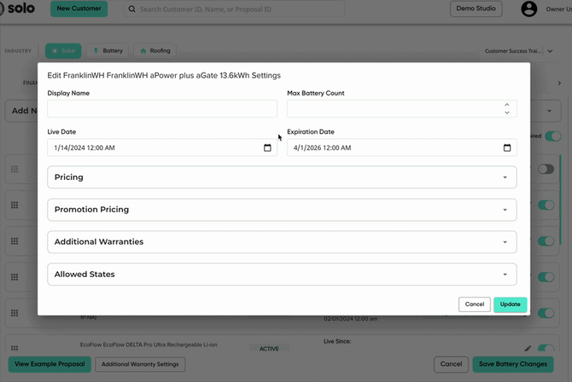This screenshot has height=382, width=572.
Task: Focus the Display Name field
Action: tap(162, 108)
